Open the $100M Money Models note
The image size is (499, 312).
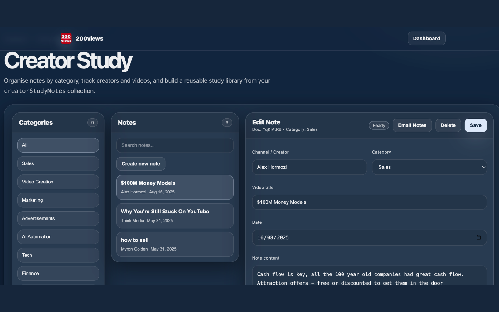(175, 187)
